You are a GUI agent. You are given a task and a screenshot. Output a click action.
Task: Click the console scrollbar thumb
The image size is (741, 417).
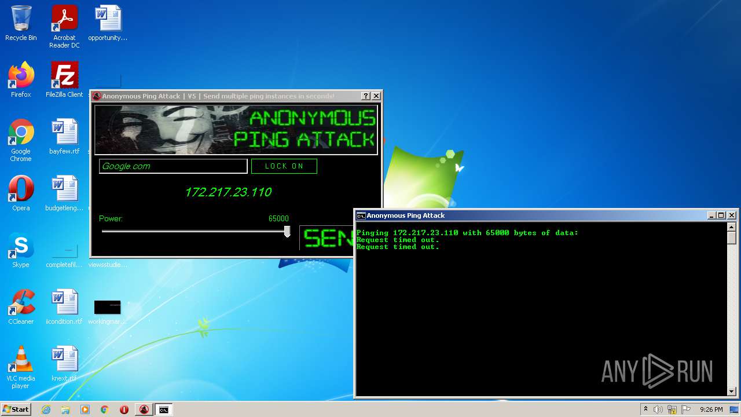coord(732,238)
